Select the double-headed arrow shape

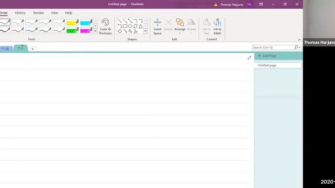pyautogui.click(x=130, y=21)
